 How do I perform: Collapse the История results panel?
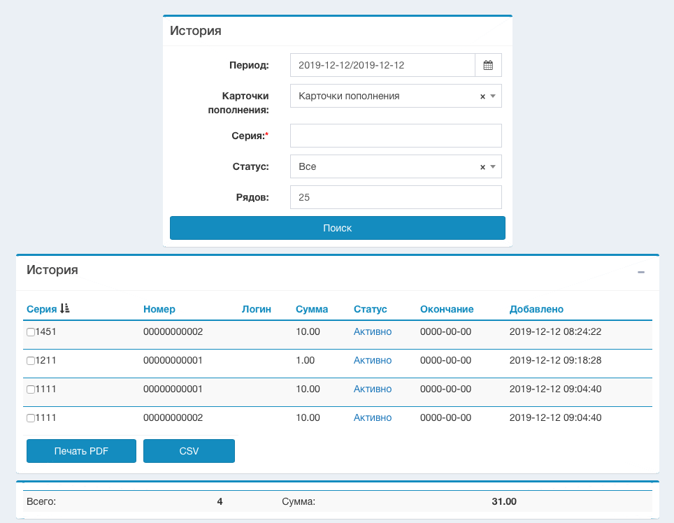[x=640, y=271]
